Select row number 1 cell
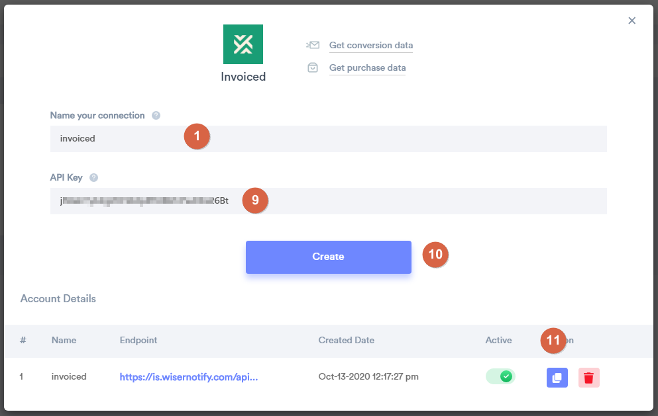Viewport: 658px width, 416px height. tap(21, 376)
